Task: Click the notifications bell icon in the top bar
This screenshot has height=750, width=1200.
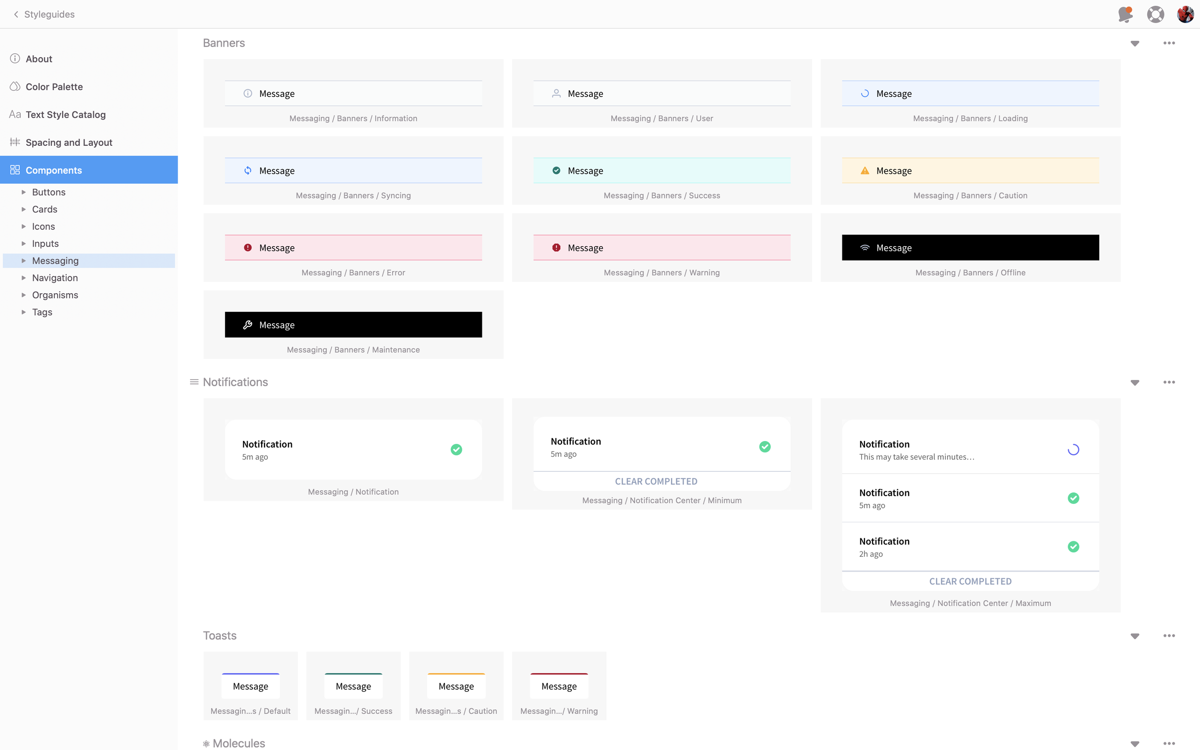Action: click(x=1125, y=14)
